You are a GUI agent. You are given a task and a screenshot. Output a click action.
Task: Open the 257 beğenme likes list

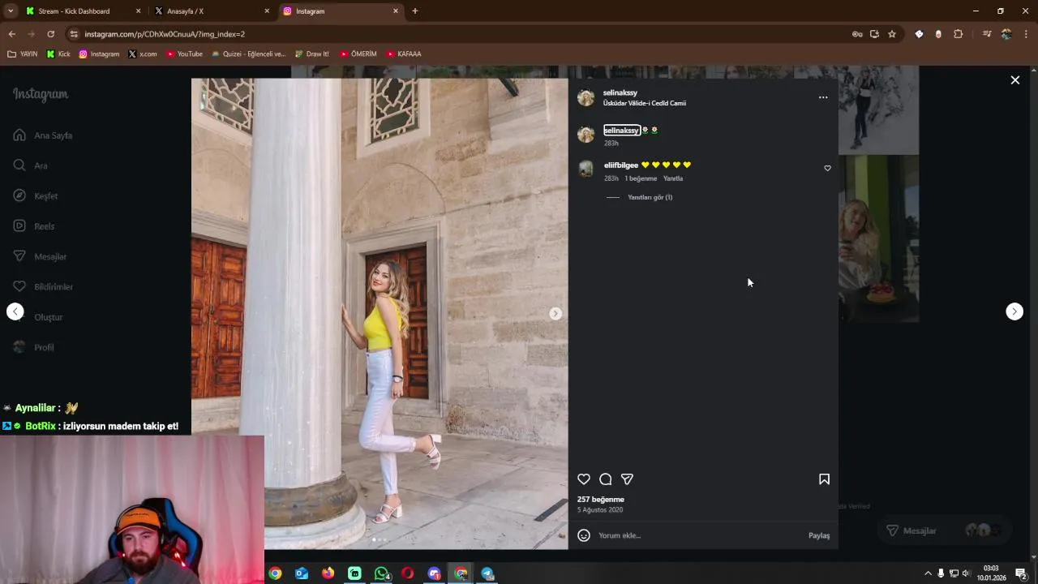point(601,500)
